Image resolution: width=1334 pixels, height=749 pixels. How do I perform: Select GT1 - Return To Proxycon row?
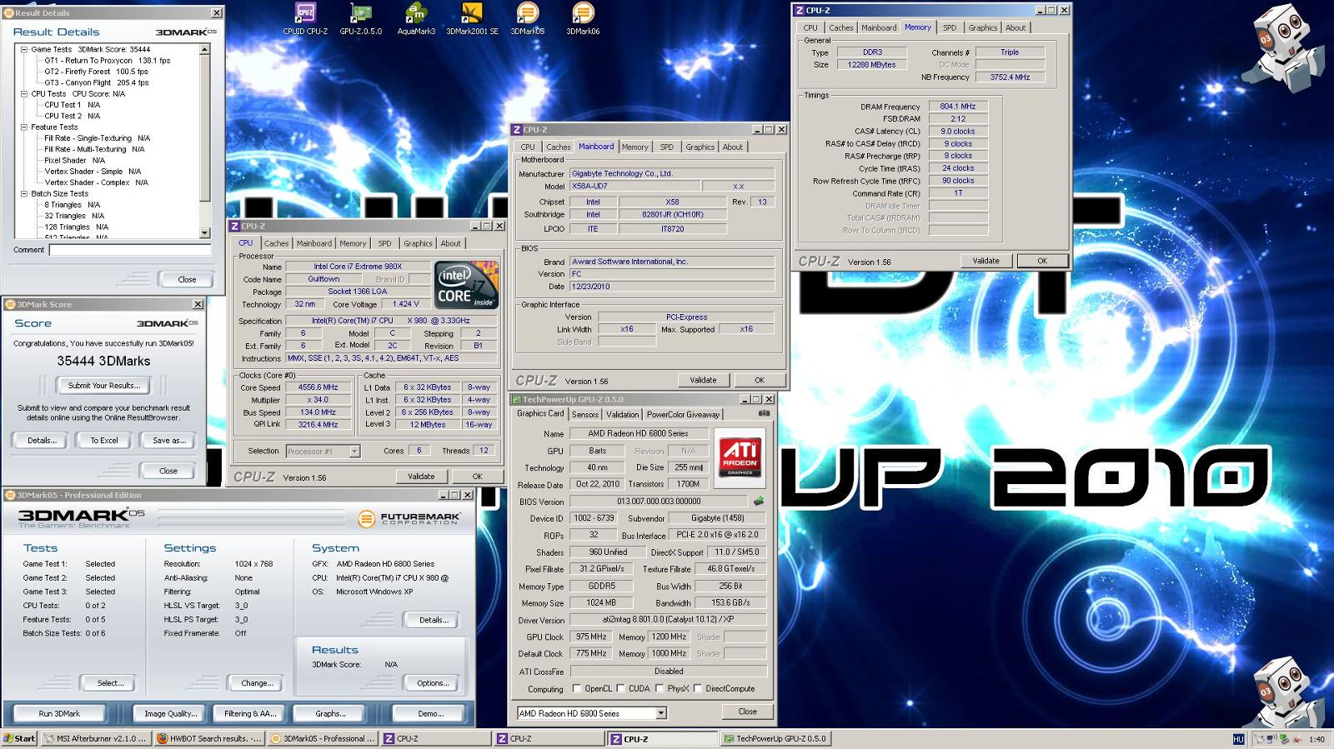[107, 61]
